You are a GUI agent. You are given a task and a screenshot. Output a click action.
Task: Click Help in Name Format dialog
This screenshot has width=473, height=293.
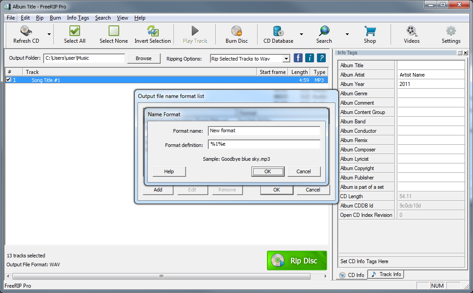point(169,171)
